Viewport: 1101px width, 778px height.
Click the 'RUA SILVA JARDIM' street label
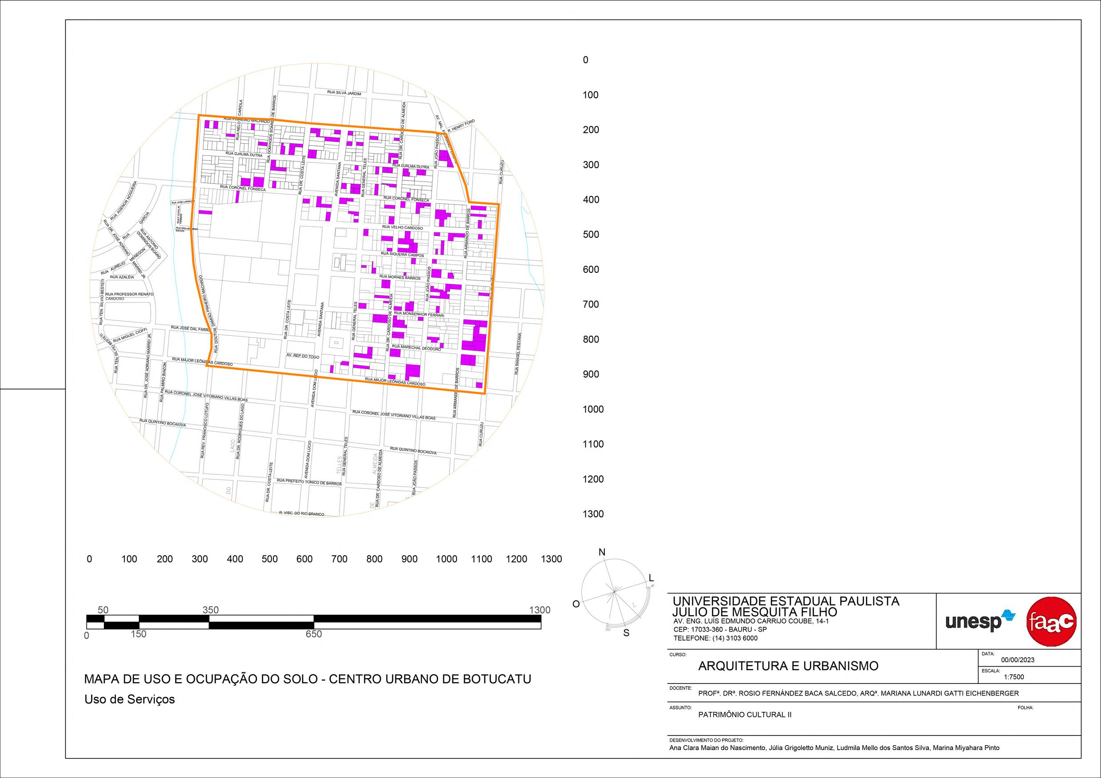[x=344, y=93]
